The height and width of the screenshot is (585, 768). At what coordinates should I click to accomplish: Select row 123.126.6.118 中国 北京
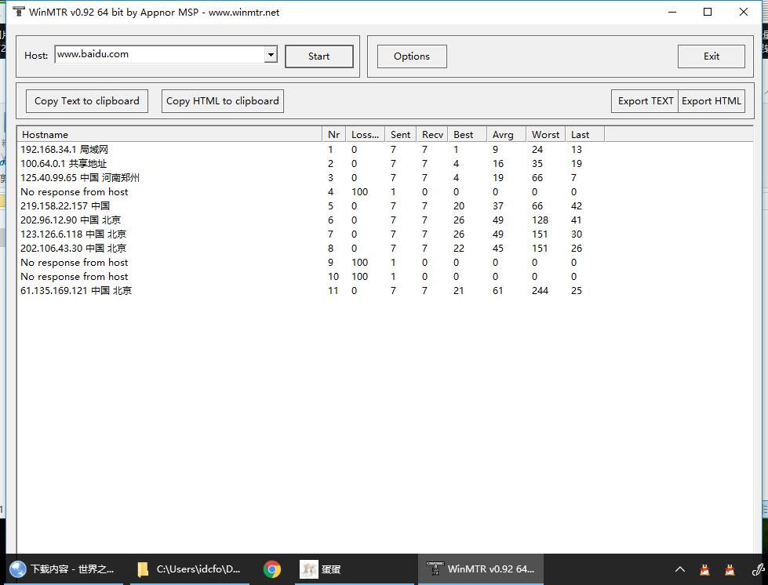click(311, 234)
